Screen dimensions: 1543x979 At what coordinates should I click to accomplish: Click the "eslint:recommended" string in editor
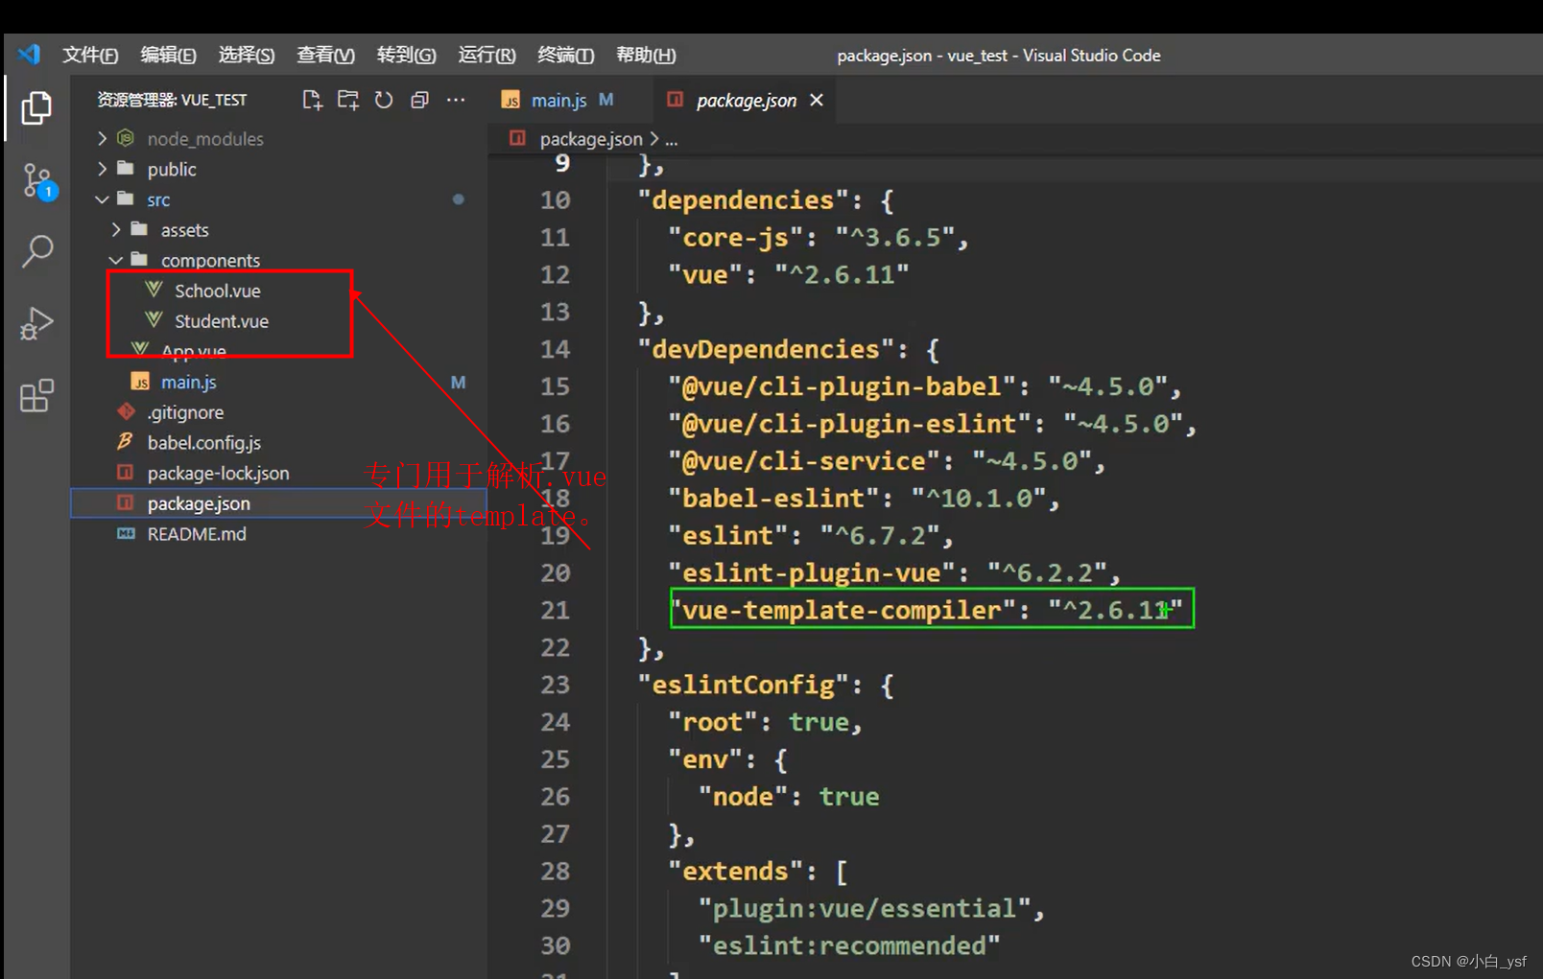click(x=849, y=945)
